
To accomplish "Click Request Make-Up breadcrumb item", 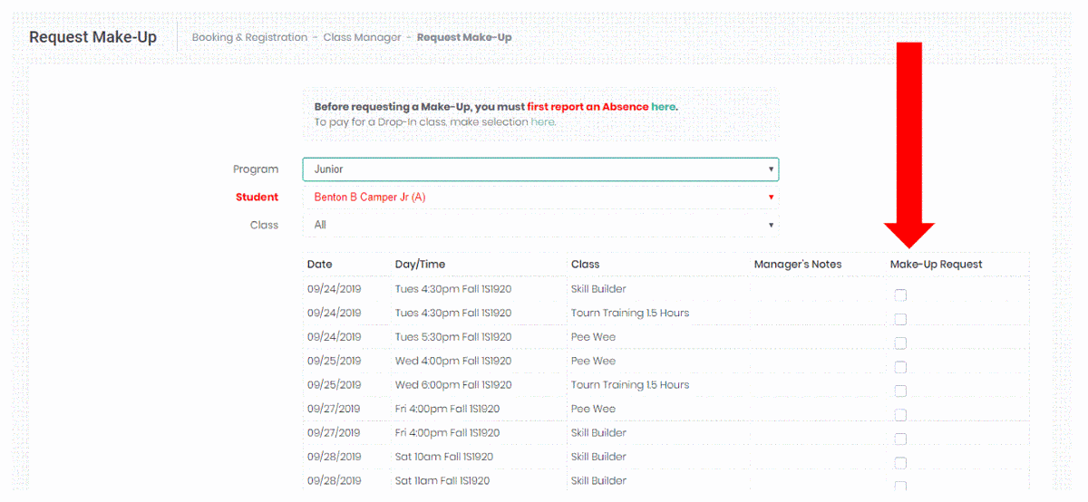I will (464, 37).
